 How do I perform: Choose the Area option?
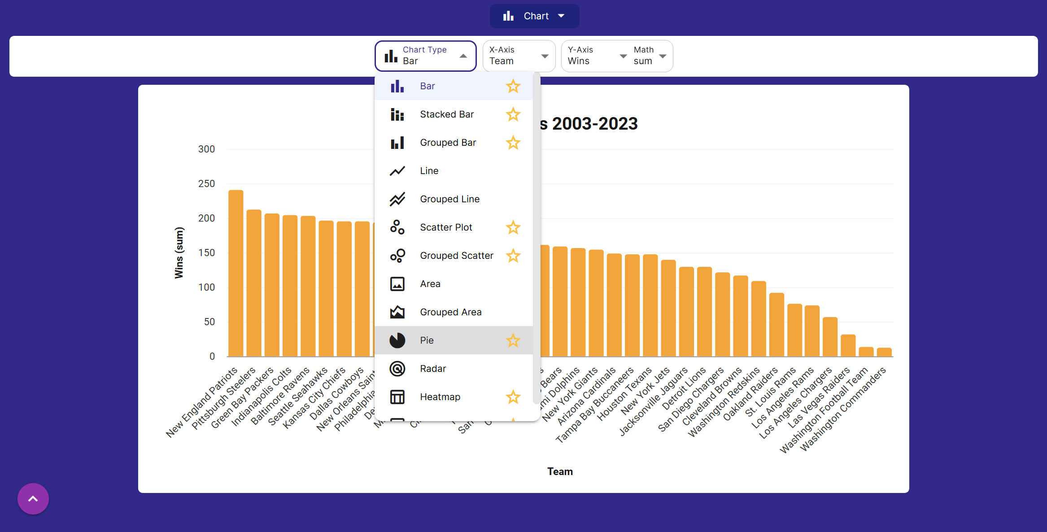pyautogui.click(x=454, y=284)
